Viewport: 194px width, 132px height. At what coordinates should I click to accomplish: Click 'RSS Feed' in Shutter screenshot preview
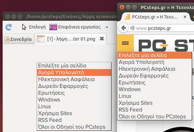tap(74, 120)
